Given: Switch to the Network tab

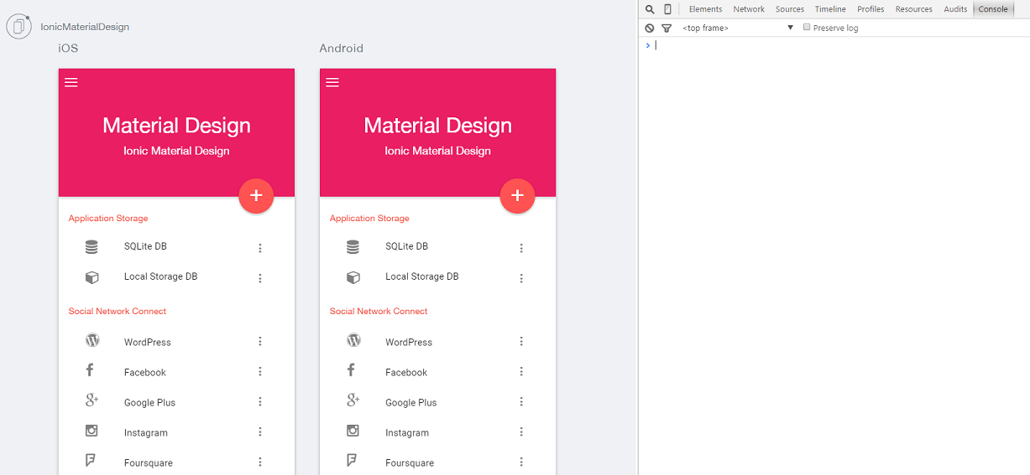Looking at the screenshot, I should 749,9.
